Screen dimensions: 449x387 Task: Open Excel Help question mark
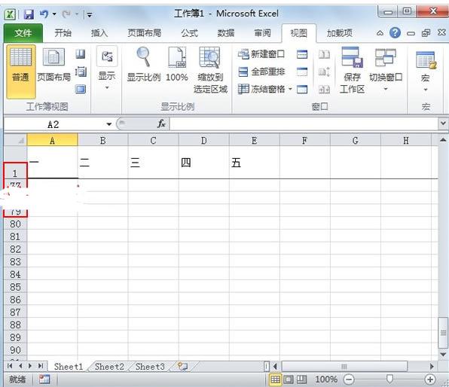click(395, 33)
